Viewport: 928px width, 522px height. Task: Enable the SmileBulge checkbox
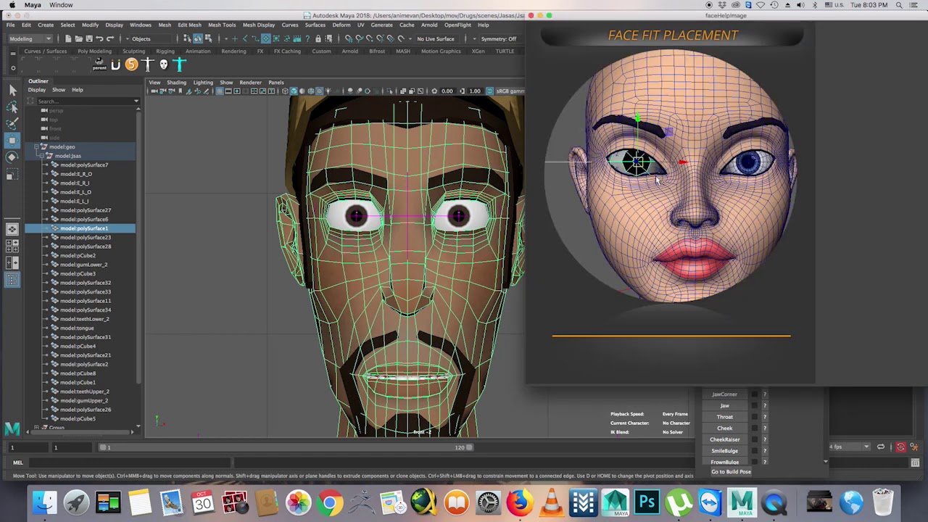pyautogui.click(x=754, y=451)
